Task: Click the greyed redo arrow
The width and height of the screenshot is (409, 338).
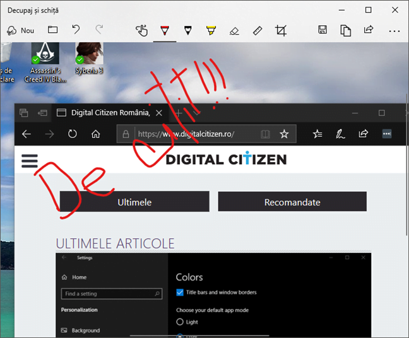Action: (x=99, y=30)
